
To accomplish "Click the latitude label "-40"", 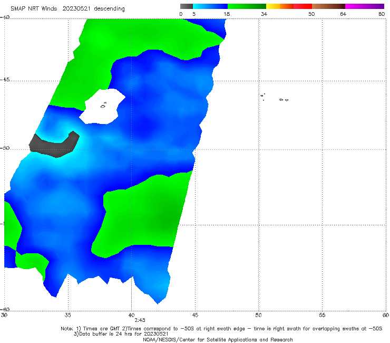I will (x=5, y=17).
